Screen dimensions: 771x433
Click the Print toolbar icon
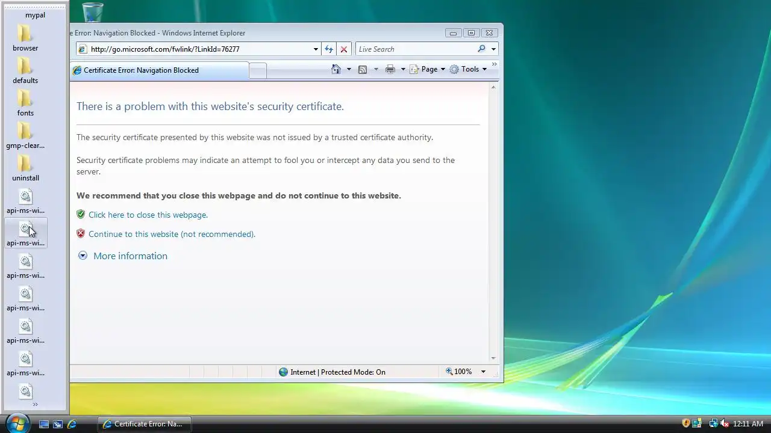[x=390, y=69]
